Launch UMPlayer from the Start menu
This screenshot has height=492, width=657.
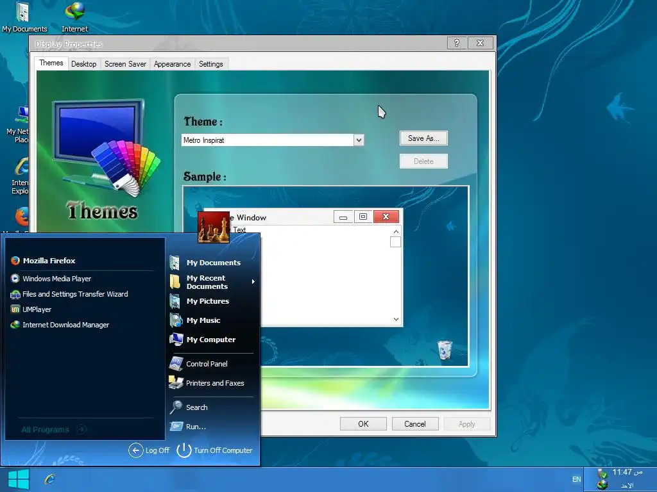(31, 309)
